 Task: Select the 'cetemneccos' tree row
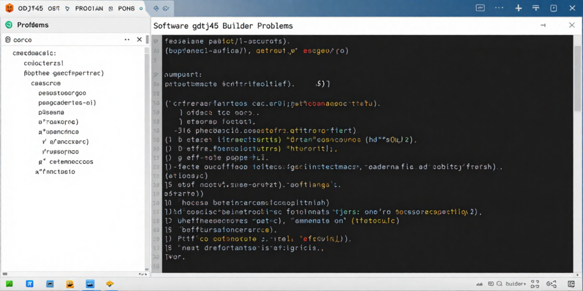pyautogui.click(x=71, y=162)
